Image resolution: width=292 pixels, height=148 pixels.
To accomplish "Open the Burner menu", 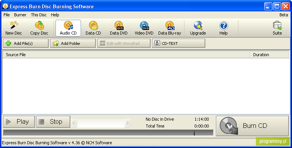I will [x=20, y=15].
